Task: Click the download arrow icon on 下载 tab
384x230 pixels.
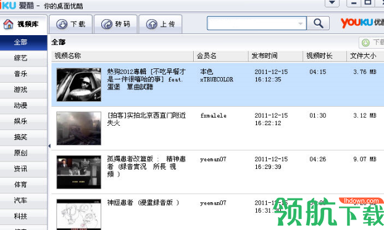Action: tap(62, 24)
